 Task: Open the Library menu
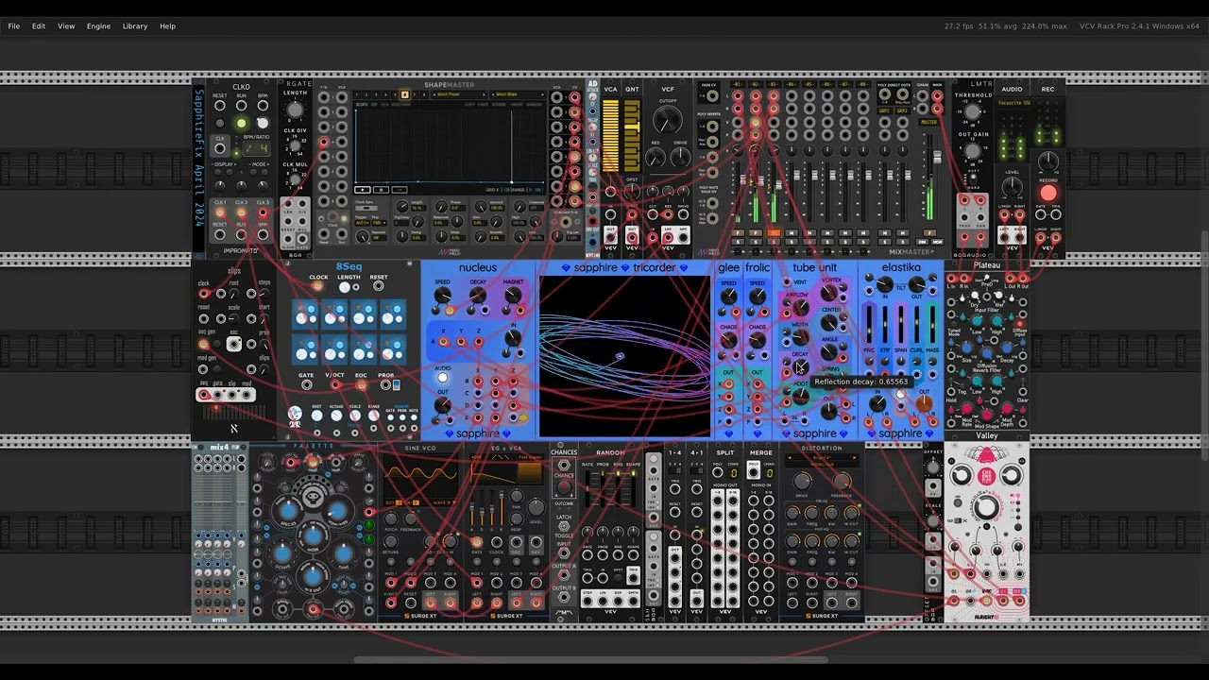click(135, 25)
